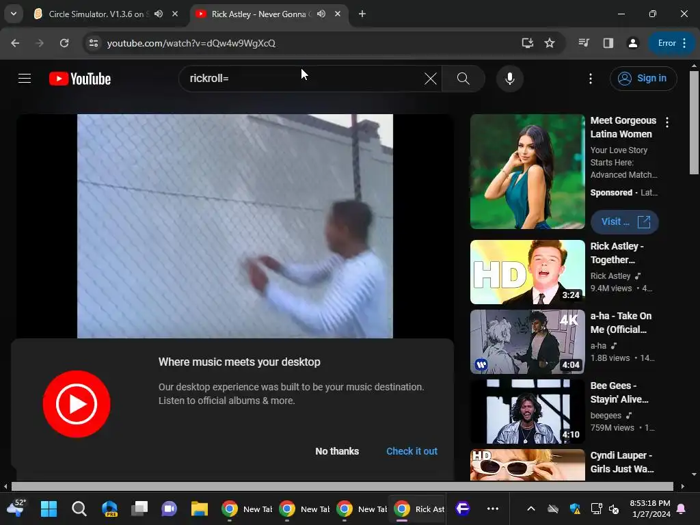
Task: Open a new browser tab
Action: [362, 14]
